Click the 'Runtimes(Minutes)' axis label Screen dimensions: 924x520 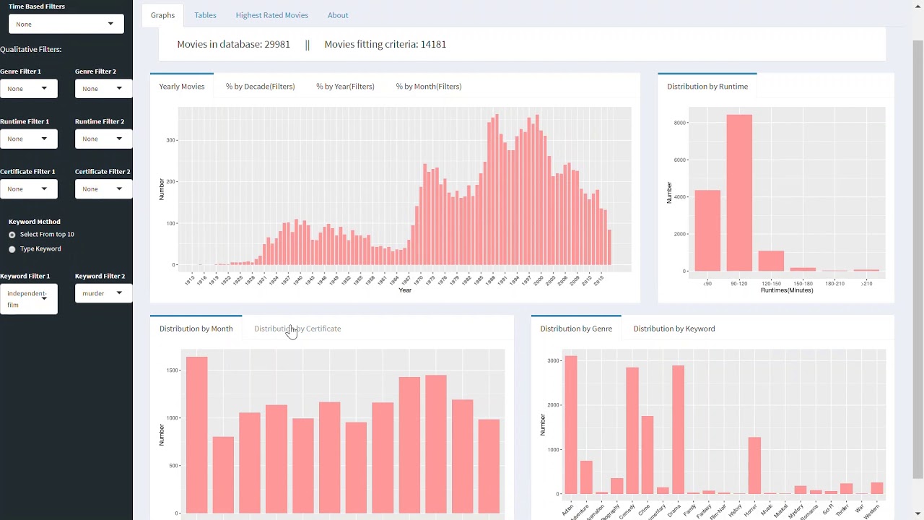click(x=787, y=290)
